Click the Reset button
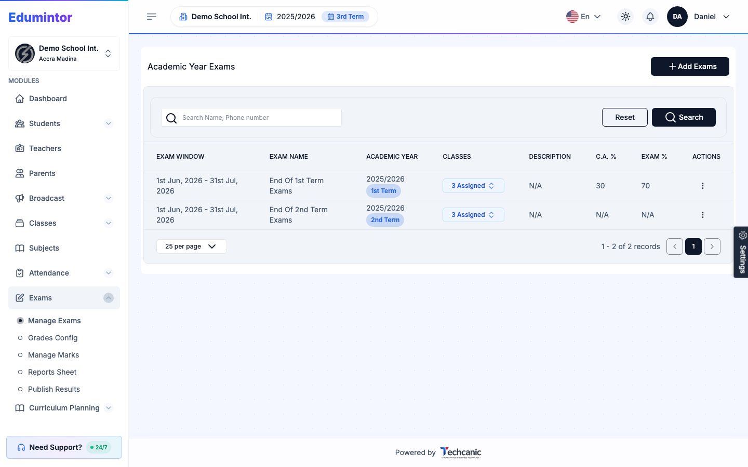 coord(625,117)
